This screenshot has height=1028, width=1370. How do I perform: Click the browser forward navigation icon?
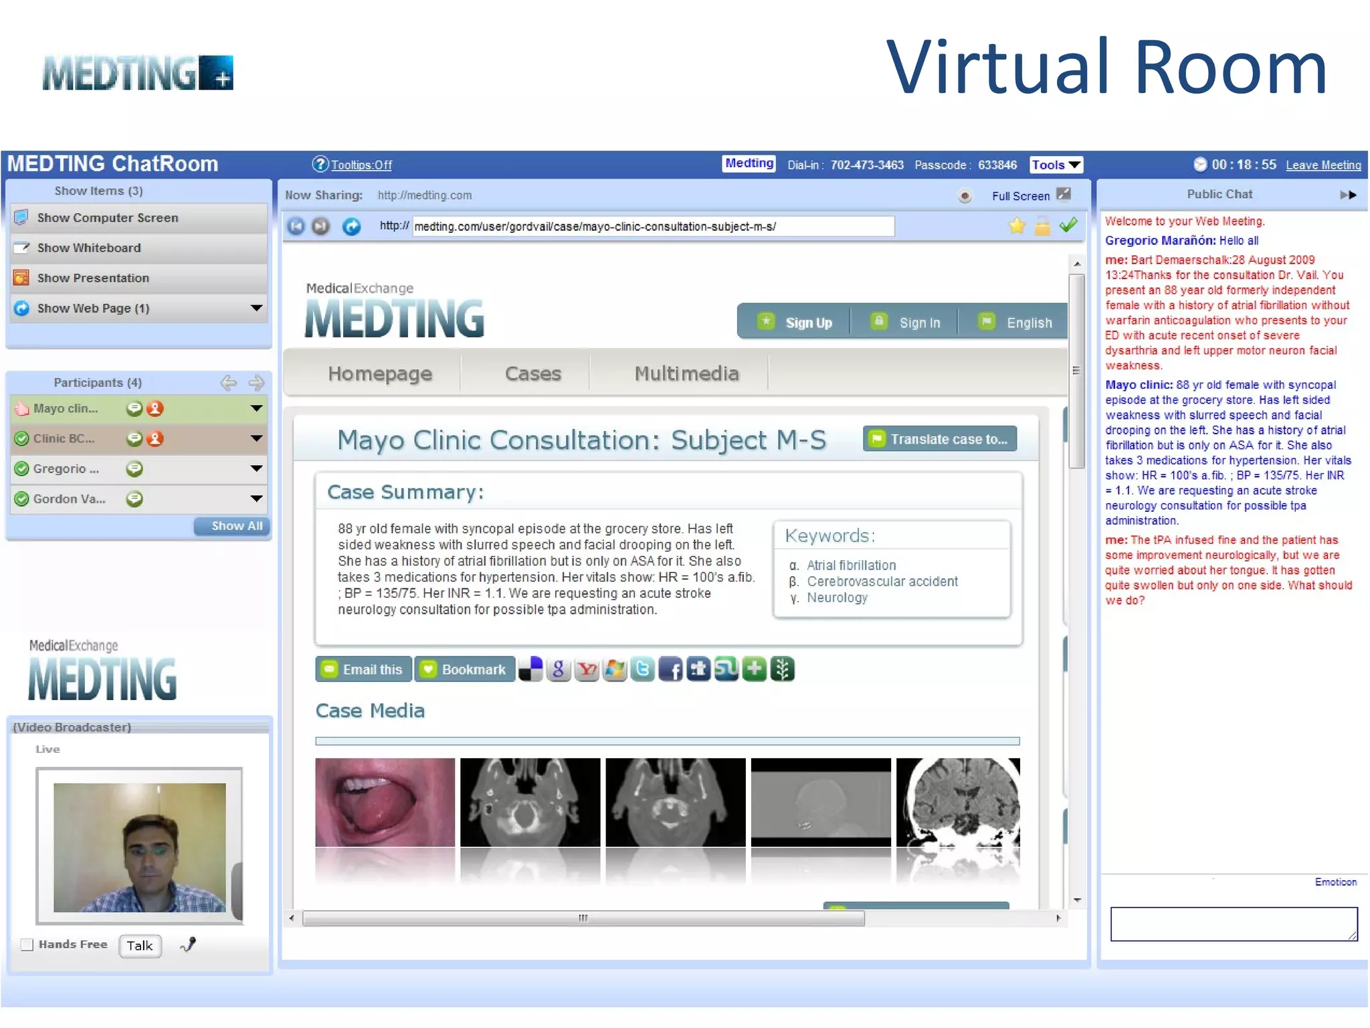321,226
